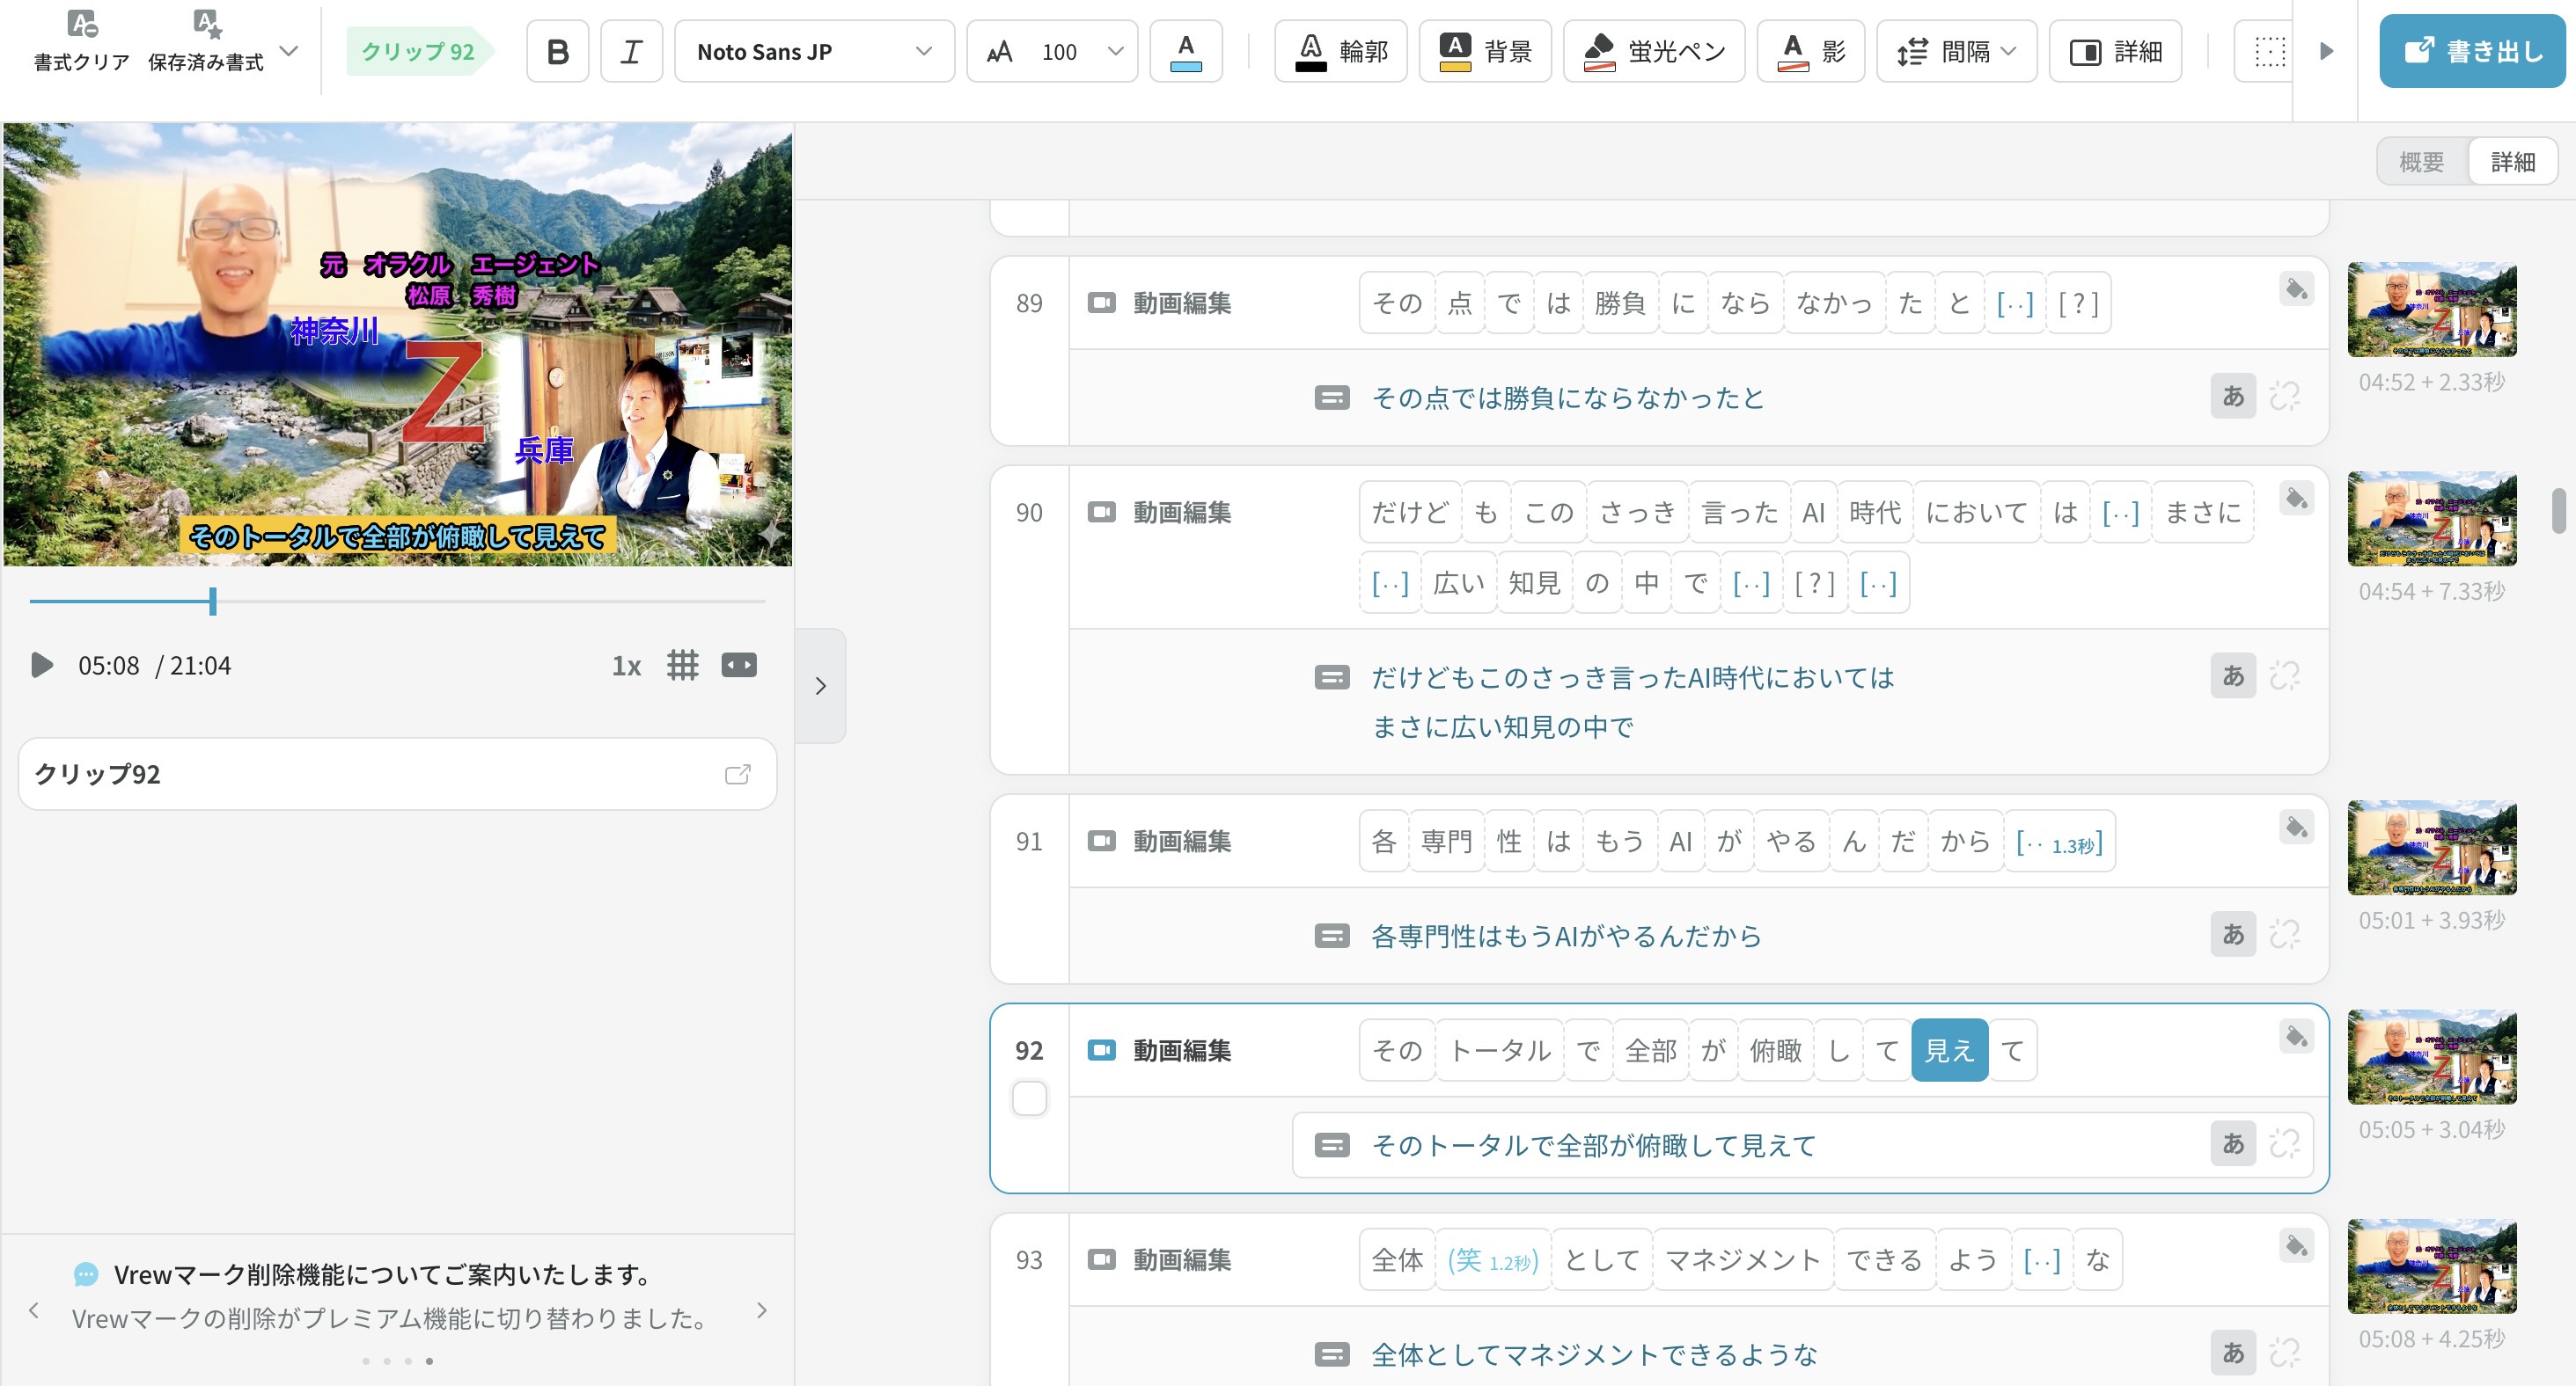Tick the checkbox for clip 92
Screen dimensions: 2576x1386
(1029, 1099)
